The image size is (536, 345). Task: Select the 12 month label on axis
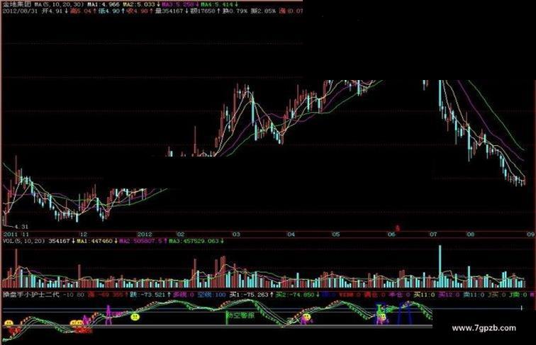(x=84, y=234)
